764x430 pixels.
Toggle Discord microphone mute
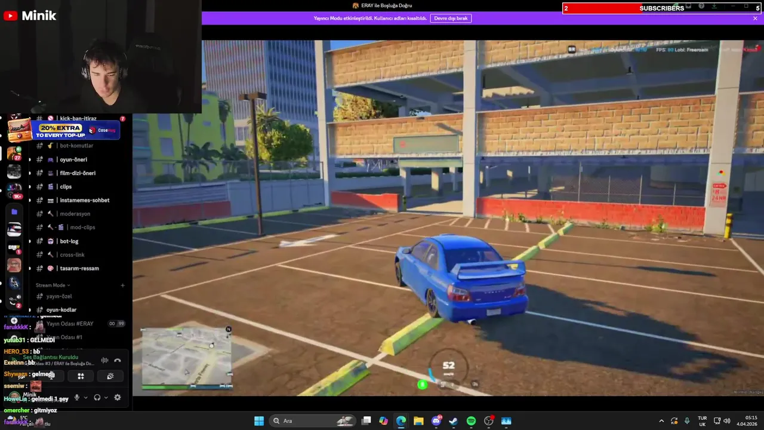[x=76, y=397]
